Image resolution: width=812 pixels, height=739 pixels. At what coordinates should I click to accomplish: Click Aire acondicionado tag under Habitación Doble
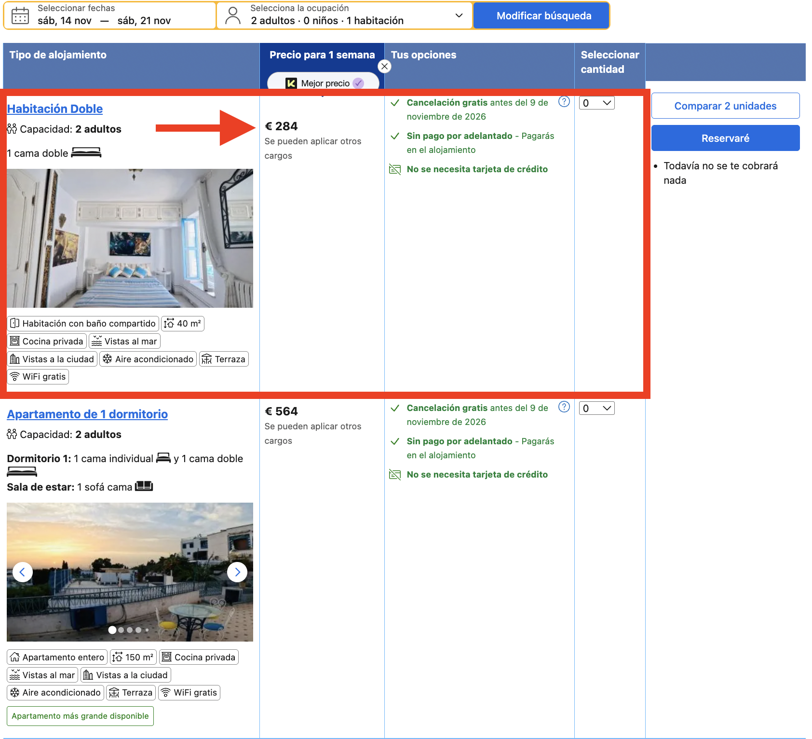[x=148, y=359]
